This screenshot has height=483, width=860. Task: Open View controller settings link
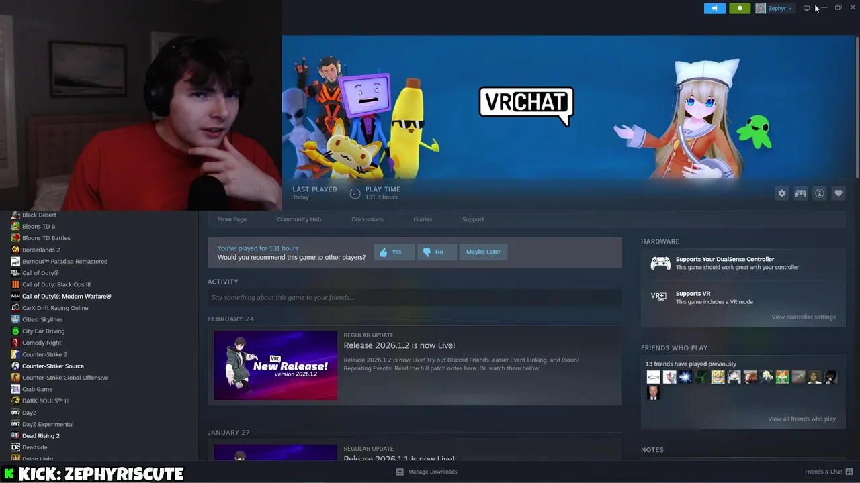pyautogui.click(x=804, y=317)
